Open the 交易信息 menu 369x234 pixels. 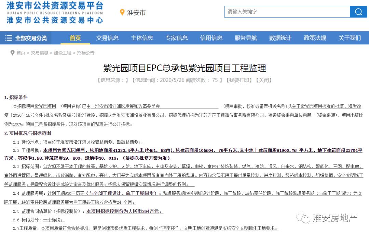tap(107, 38)
